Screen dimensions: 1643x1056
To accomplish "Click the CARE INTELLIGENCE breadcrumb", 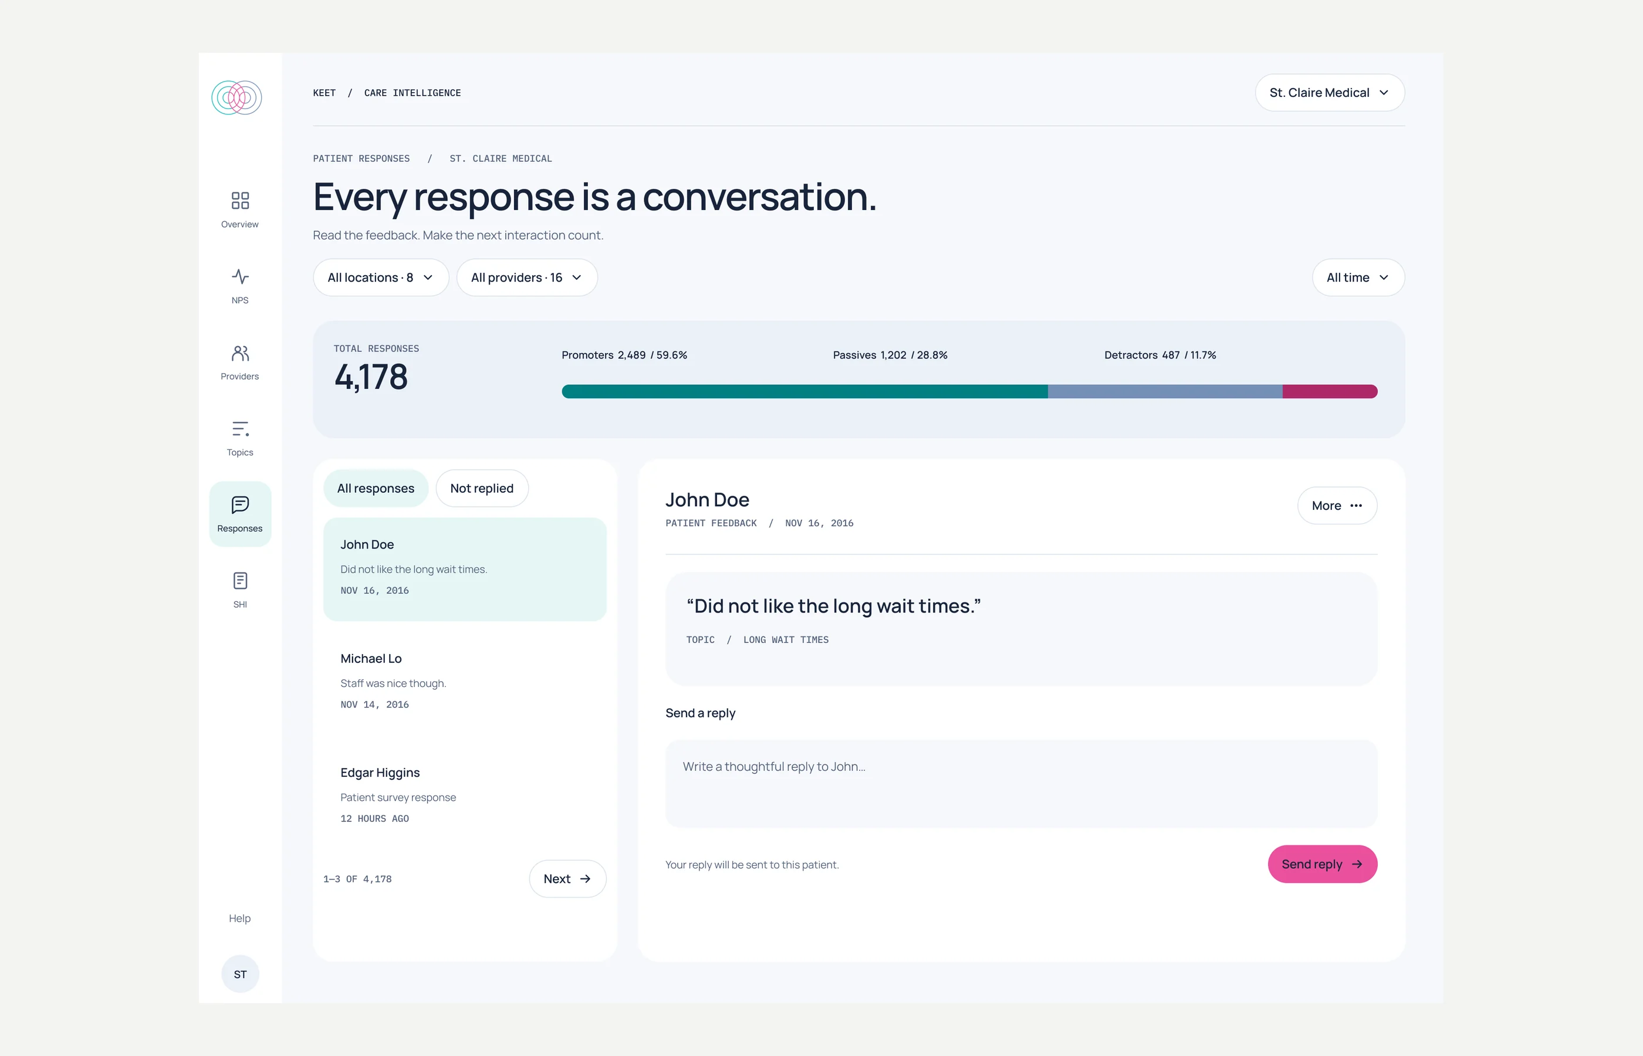I will pyautogui.click(x=412, y=93).
